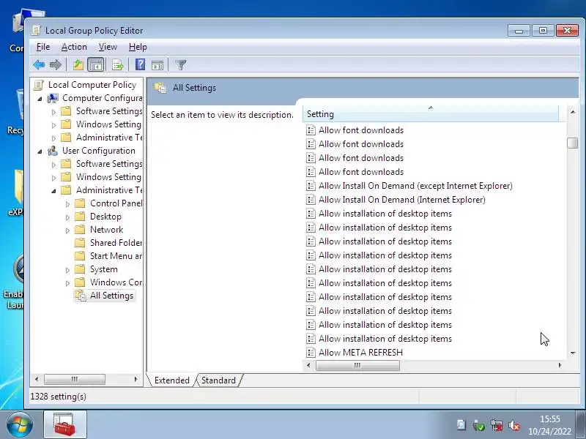Click icon beside Allow META REFRESH

point(311,353)
